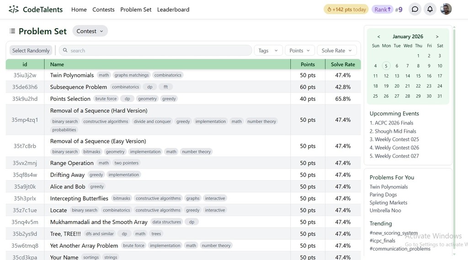Click the user profile avatar
468x260 pixels.
pos(446,9)
